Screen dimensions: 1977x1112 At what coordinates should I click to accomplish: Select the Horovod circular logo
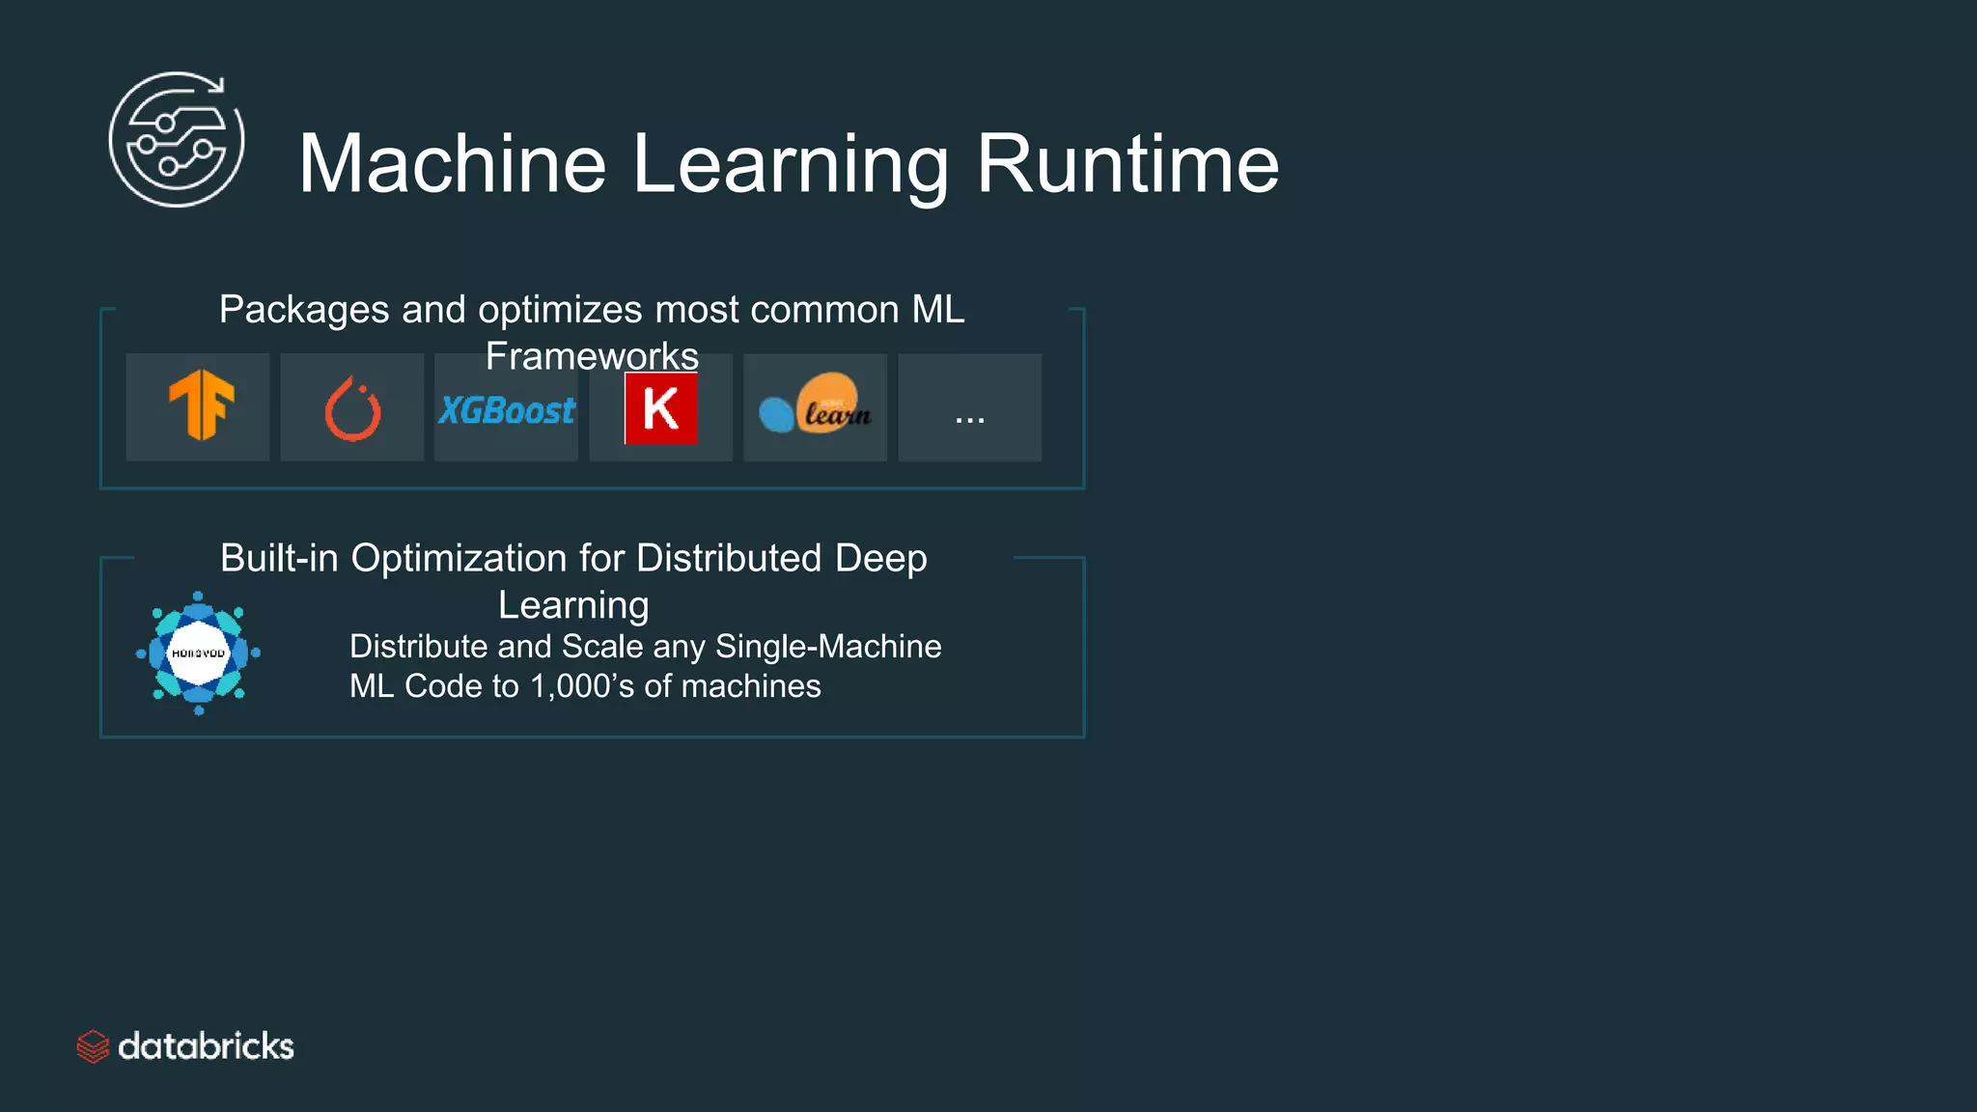(x=198, y=653)
